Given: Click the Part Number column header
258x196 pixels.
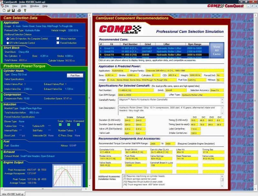Looking at the screenshot, I should [x=130, y=44].
